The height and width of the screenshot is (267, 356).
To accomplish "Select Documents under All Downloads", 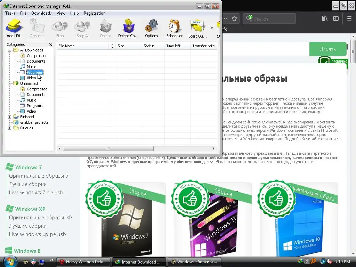I will click(36, 61).
